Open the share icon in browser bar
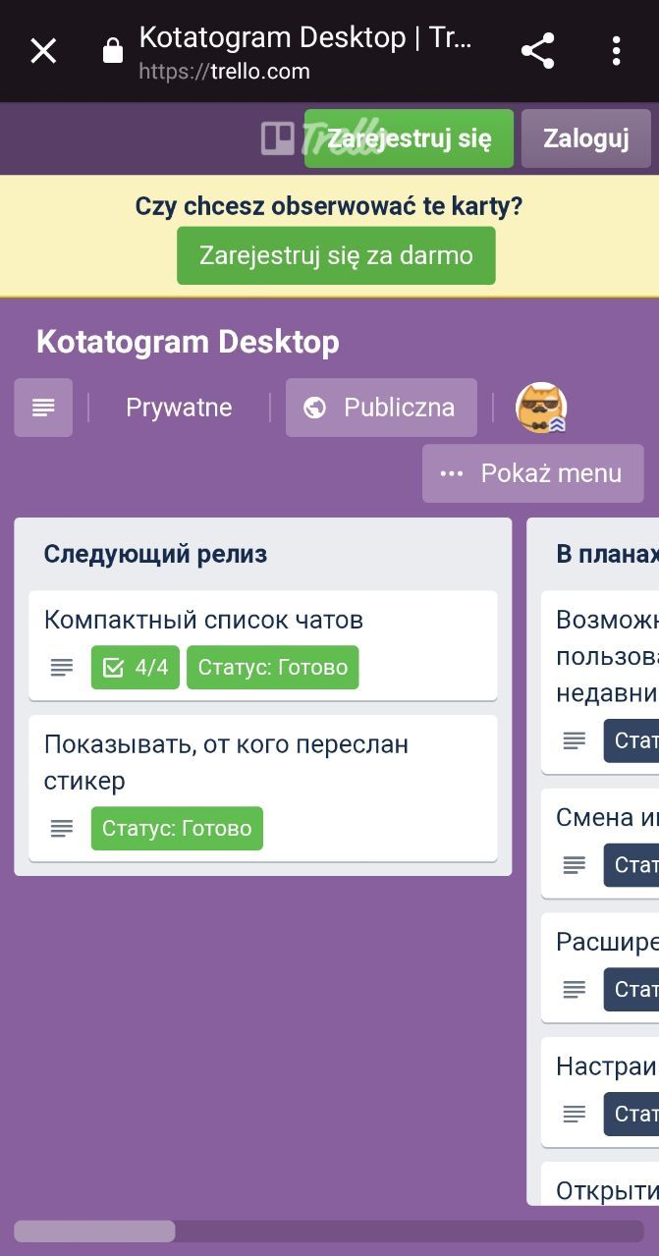659x1256 pixels. tap(537, 51)
